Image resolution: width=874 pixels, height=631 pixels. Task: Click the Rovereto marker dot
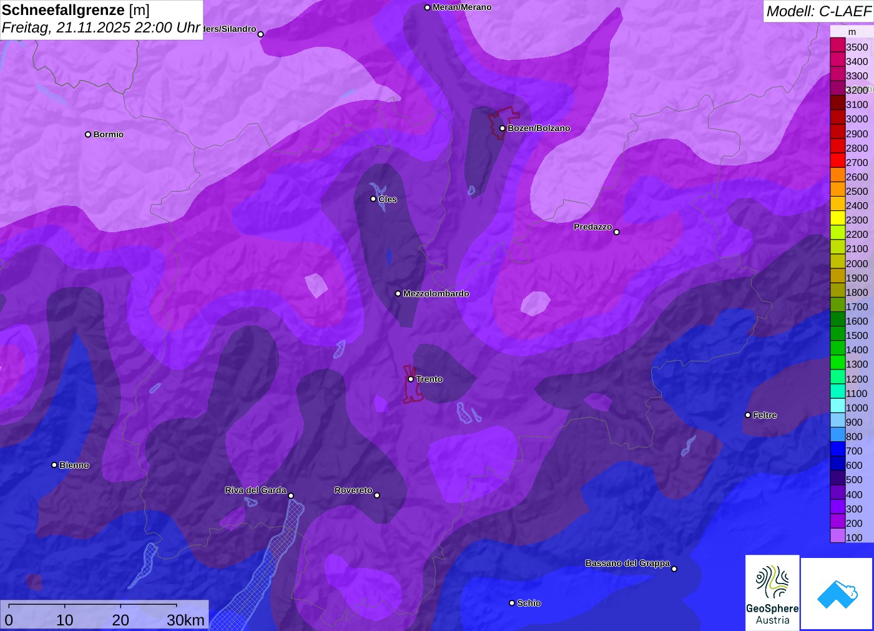[377, 496]
